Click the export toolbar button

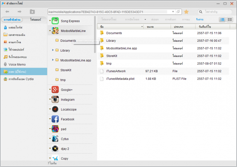[155, 19]
